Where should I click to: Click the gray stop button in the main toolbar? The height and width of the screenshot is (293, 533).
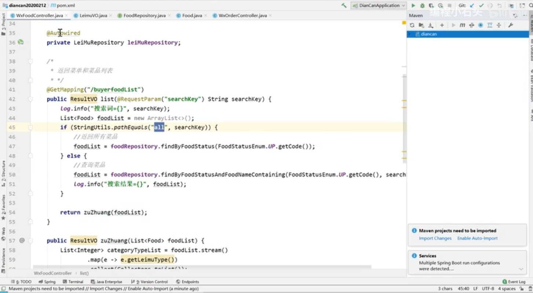pos(450,6)
